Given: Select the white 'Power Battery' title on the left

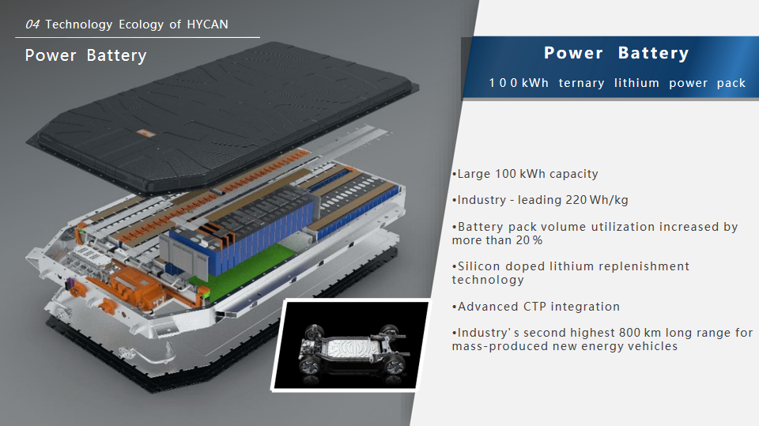Looking at the screenshot, I should pyautogui.click(x=85, y=55).
